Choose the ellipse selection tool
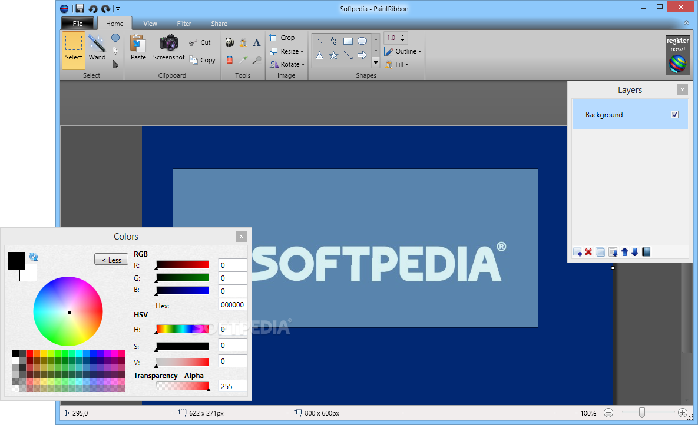This screenshot has height=425, width=698. point(115,38)
